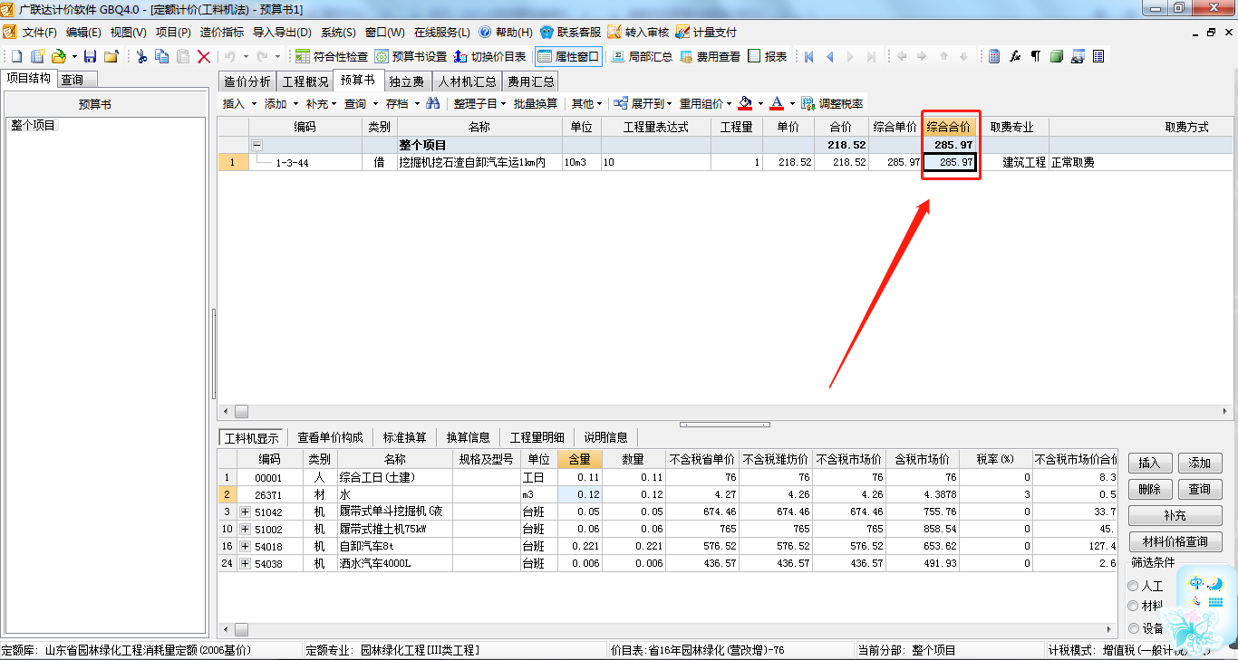Open the calculator icon
The width and height of the screenshot is (1238, 660).
point(994,56)
